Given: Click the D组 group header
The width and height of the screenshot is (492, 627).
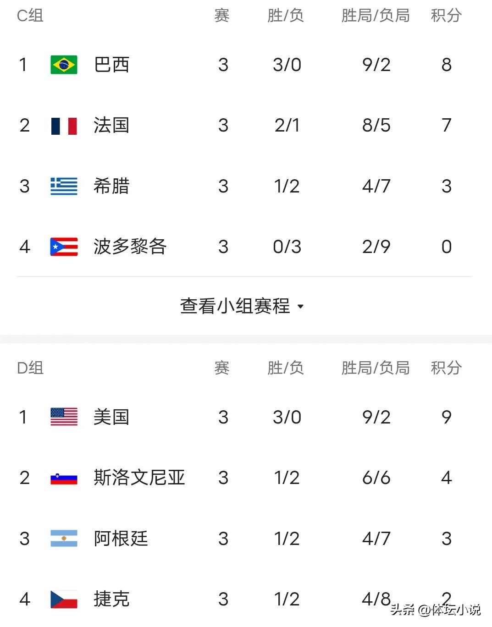Looking at the screenshot, I should pos(30,368).
